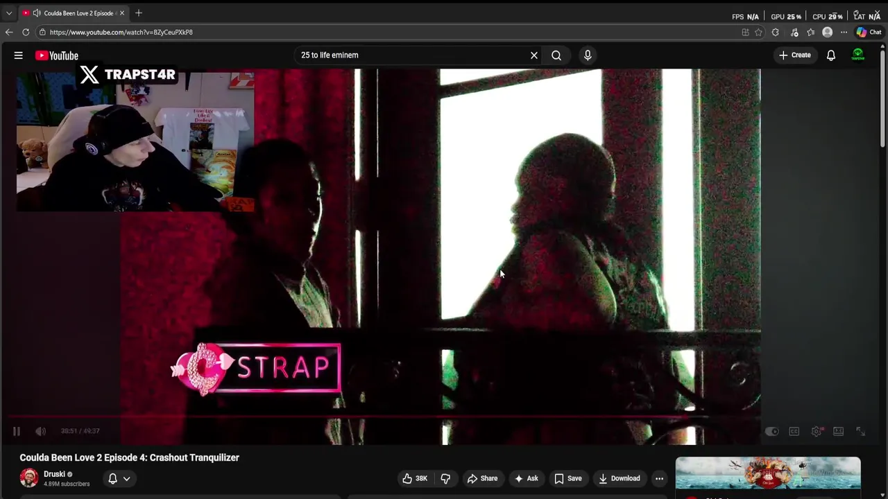
Task: Open the browser profile avatar
Action: coord(827,32)
